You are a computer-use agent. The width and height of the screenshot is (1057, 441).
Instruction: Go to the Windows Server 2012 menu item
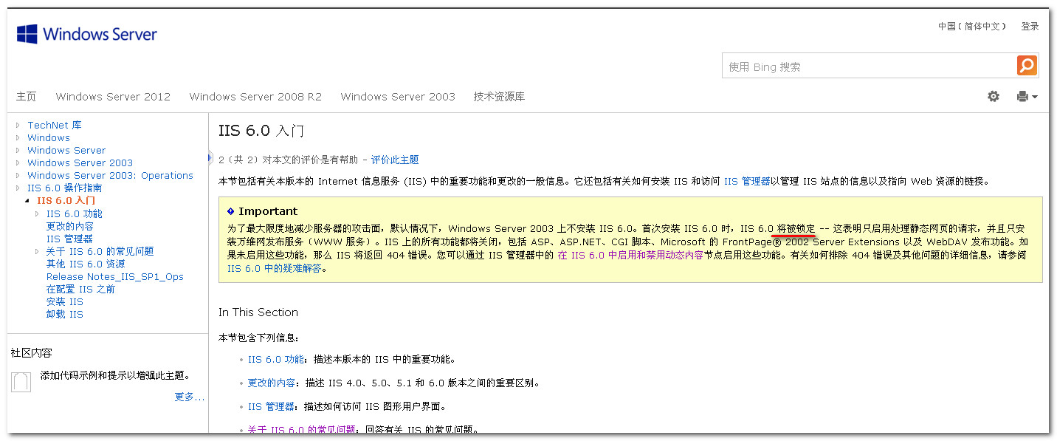[x=113, y=97]
